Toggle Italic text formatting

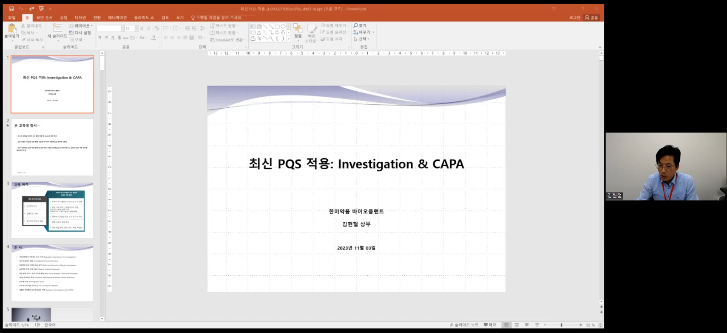point(106,38)
